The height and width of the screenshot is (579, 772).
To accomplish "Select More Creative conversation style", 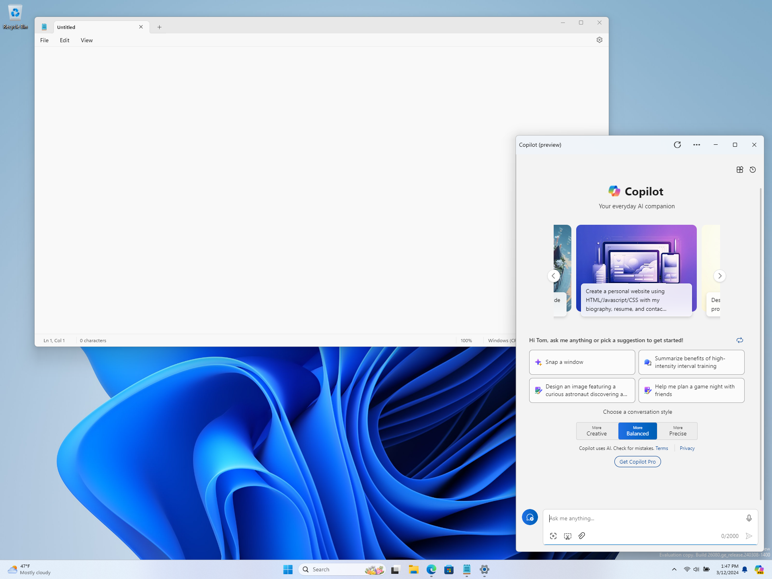I will coord(596,431).
